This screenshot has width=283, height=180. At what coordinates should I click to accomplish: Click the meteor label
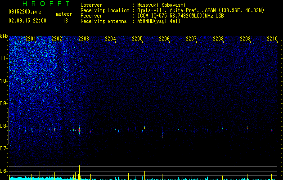(x=64, y=14)
